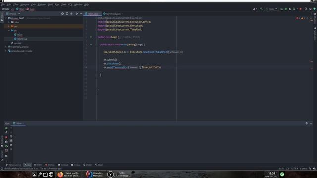This screenshot has height=178, width=317.
Task: Click the rerun icon in Run panel
Action: [6, 128]
